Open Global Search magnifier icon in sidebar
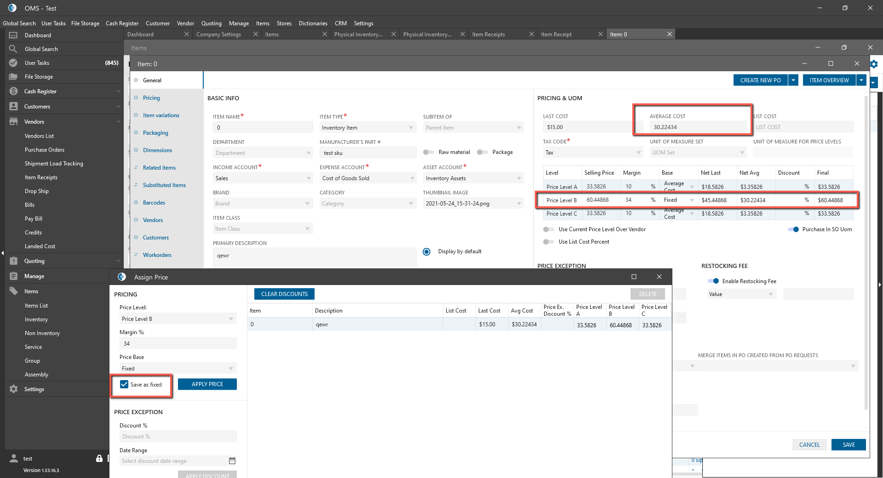 [13, 49]
